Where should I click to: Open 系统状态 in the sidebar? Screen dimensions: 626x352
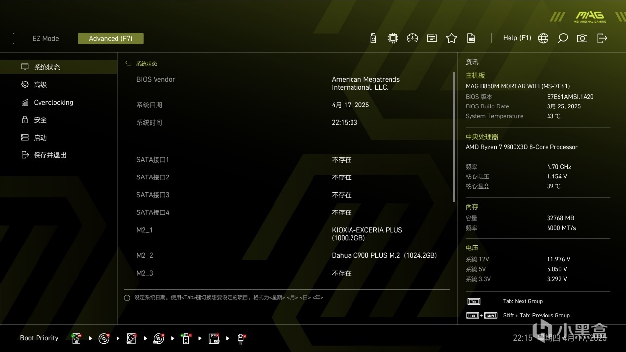[x=59, y=67]
